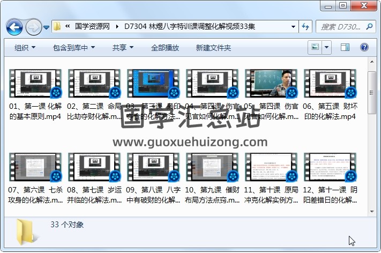Select video thumbnail 09、第八课 八字中有破财
This screenshot has width=381, height=253.
click(x=153, y=167)
